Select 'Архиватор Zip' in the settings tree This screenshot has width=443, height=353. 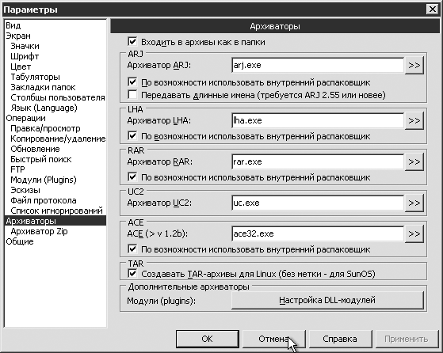39,231
